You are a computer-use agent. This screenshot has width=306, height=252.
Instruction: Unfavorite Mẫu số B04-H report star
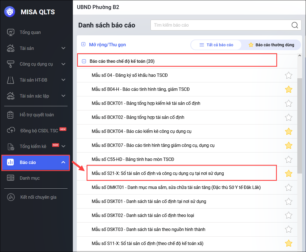point(289,89)
